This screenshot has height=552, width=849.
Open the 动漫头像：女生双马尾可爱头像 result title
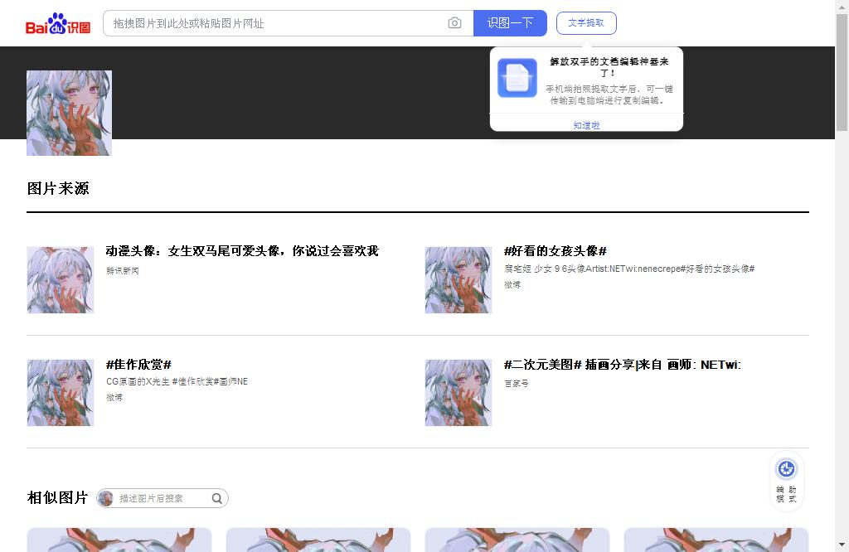[x=242, y=250]
